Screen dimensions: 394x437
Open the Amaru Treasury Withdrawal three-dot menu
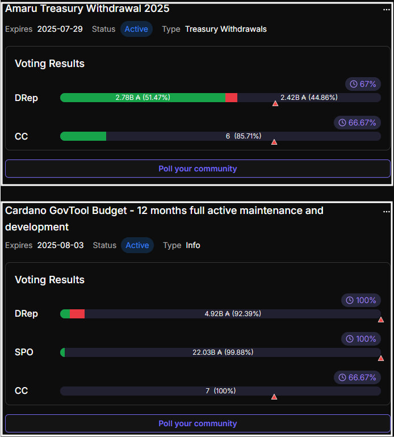coord(386,10)
